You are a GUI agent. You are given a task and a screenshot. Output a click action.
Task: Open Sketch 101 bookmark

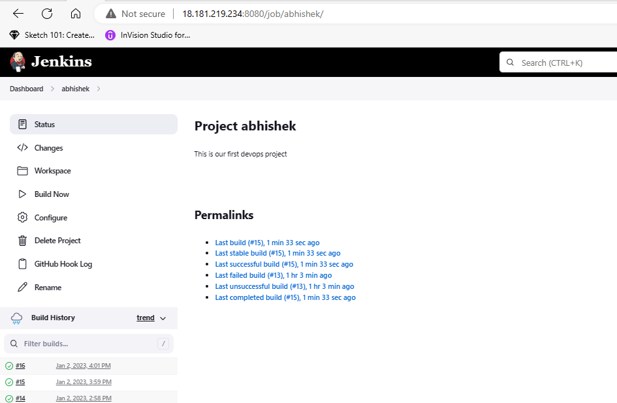coord(52,35)
